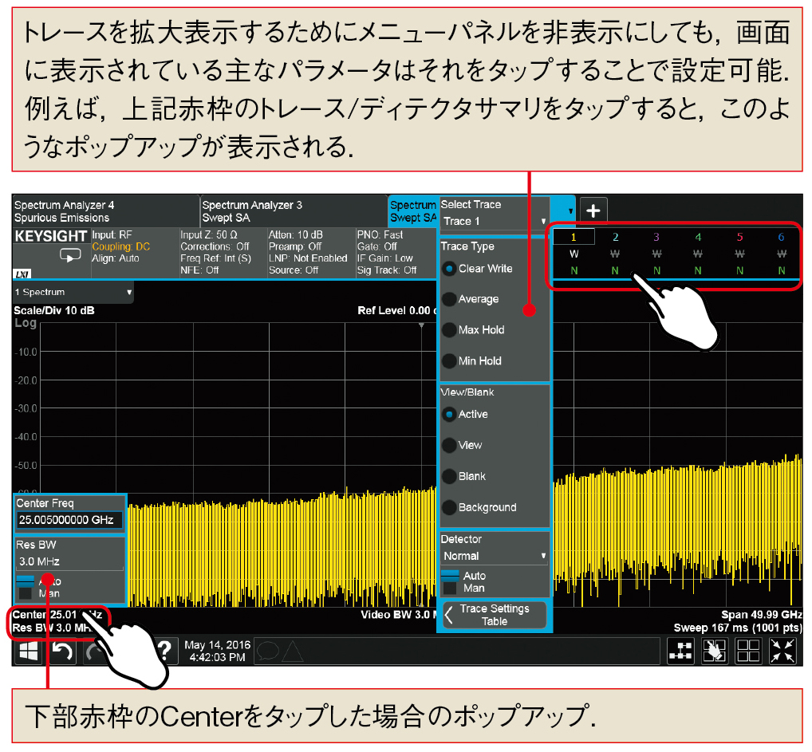
Task: Tap the 'Sig Track: Off' setting
Action: click(x=387, y=270)
